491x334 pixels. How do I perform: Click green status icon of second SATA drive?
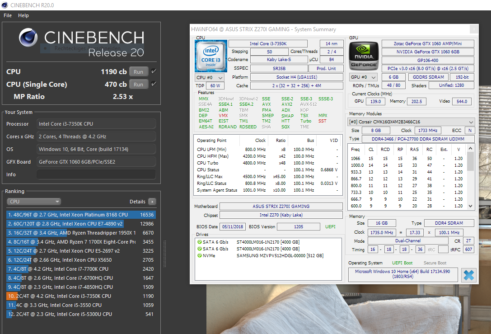coord(200,249)
